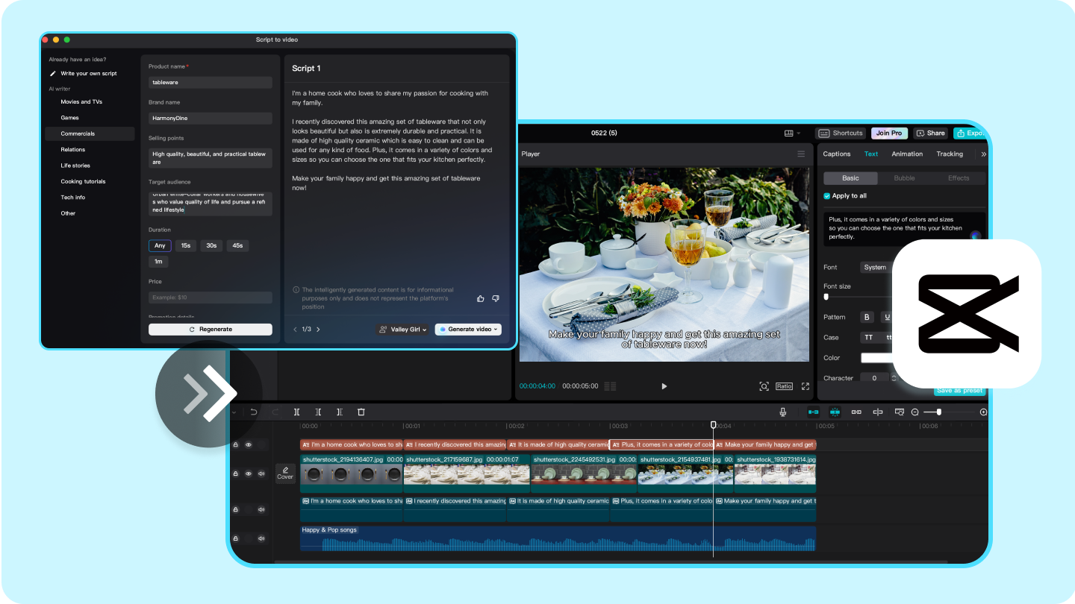Lock the caption text track

click(236, 444)
